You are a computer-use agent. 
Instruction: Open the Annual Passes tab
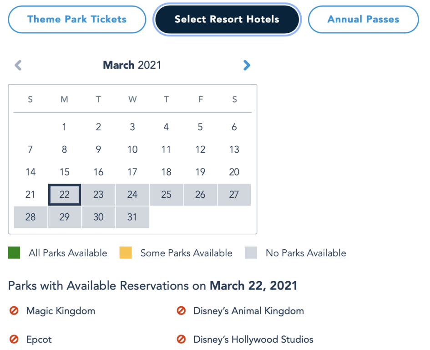(363, 19)
